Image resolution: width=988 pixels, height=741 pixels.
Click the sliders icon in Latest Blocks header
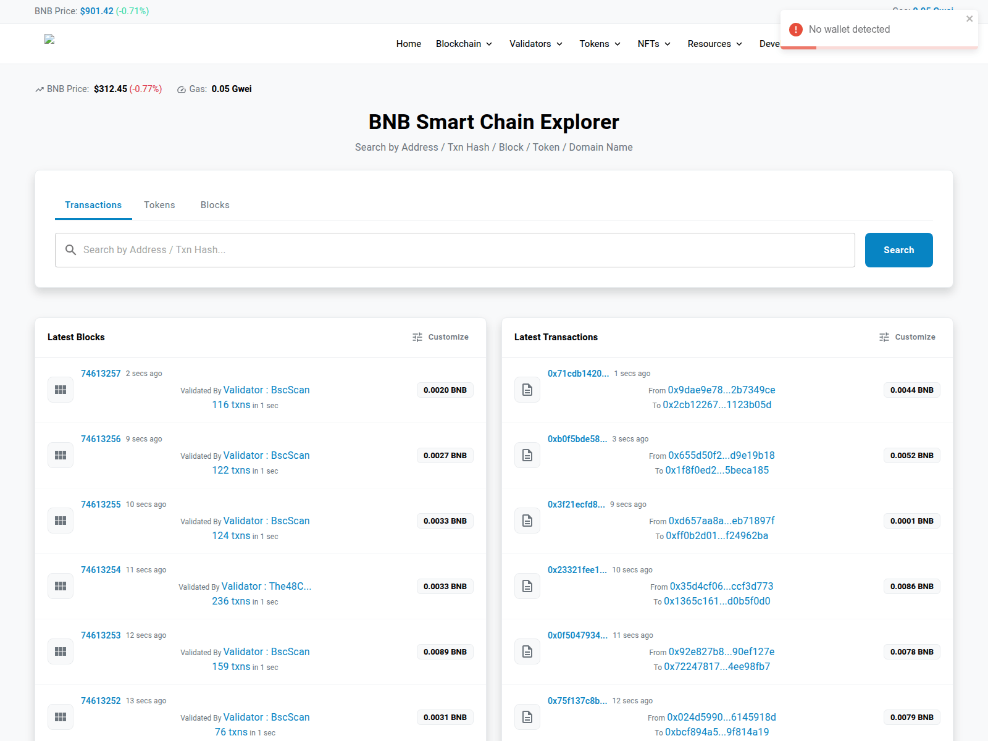coord(417,337)
